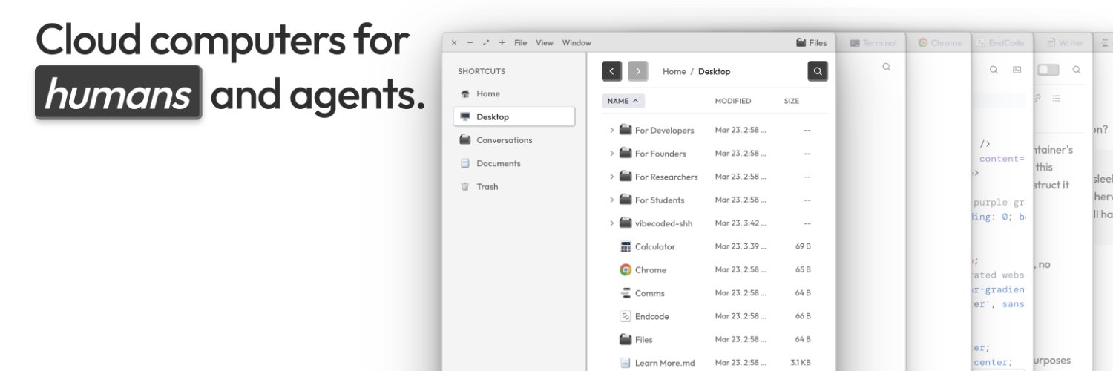
Task: Click the 'Mar 23, 3:39' modified cell
Action: (x=741, y=246)
